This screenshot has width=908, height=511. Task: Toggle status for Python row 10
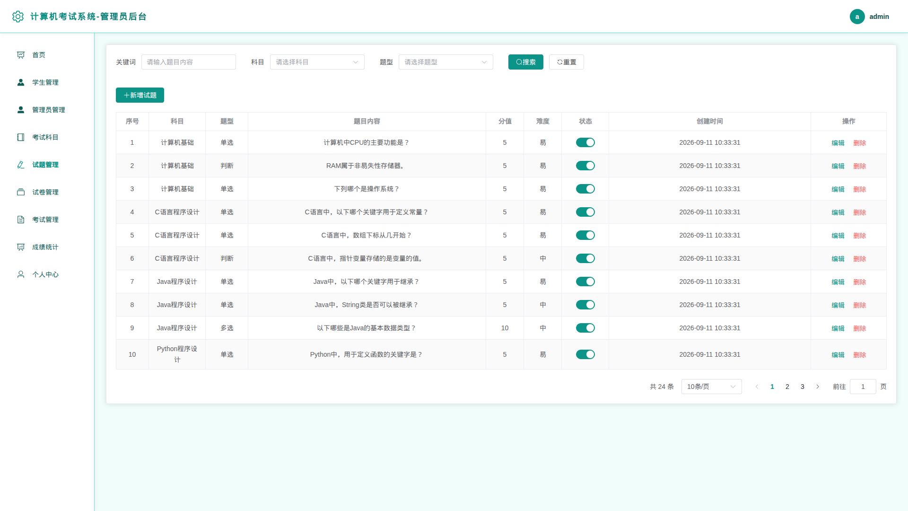click(x=585, y=354)
